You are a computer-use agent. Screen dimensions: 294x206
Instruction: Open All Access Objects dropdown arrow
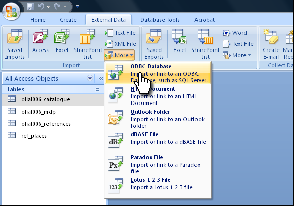click(90, 78)
